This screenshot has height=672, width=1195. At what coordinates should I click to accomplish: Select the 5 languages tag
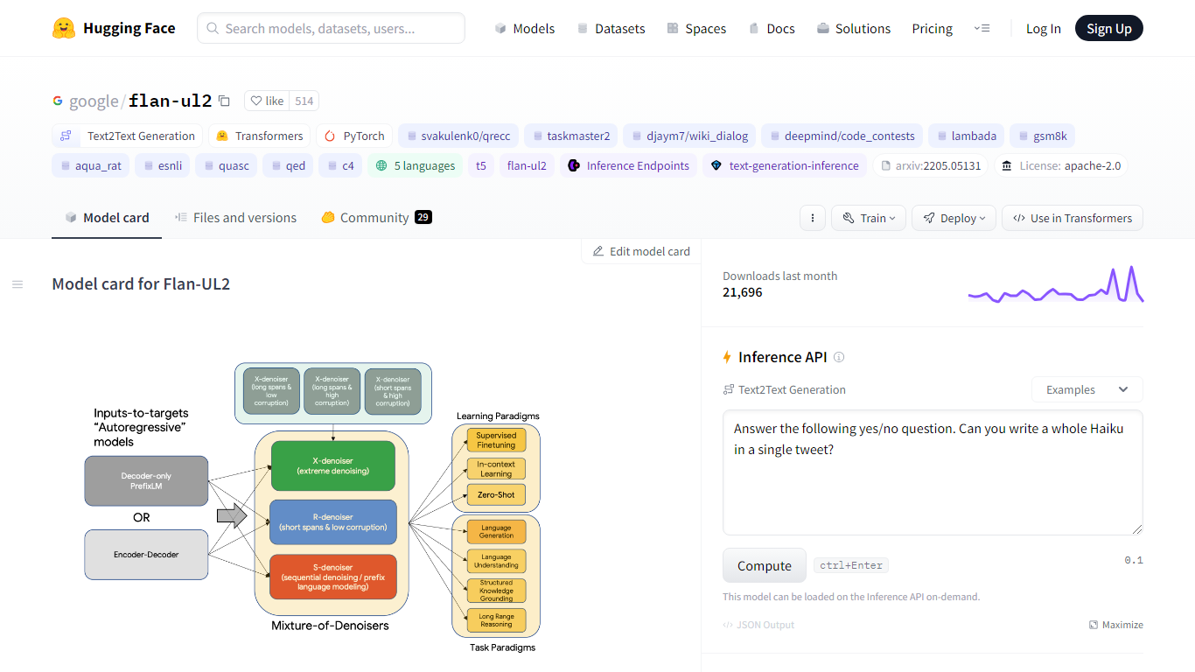416,165
